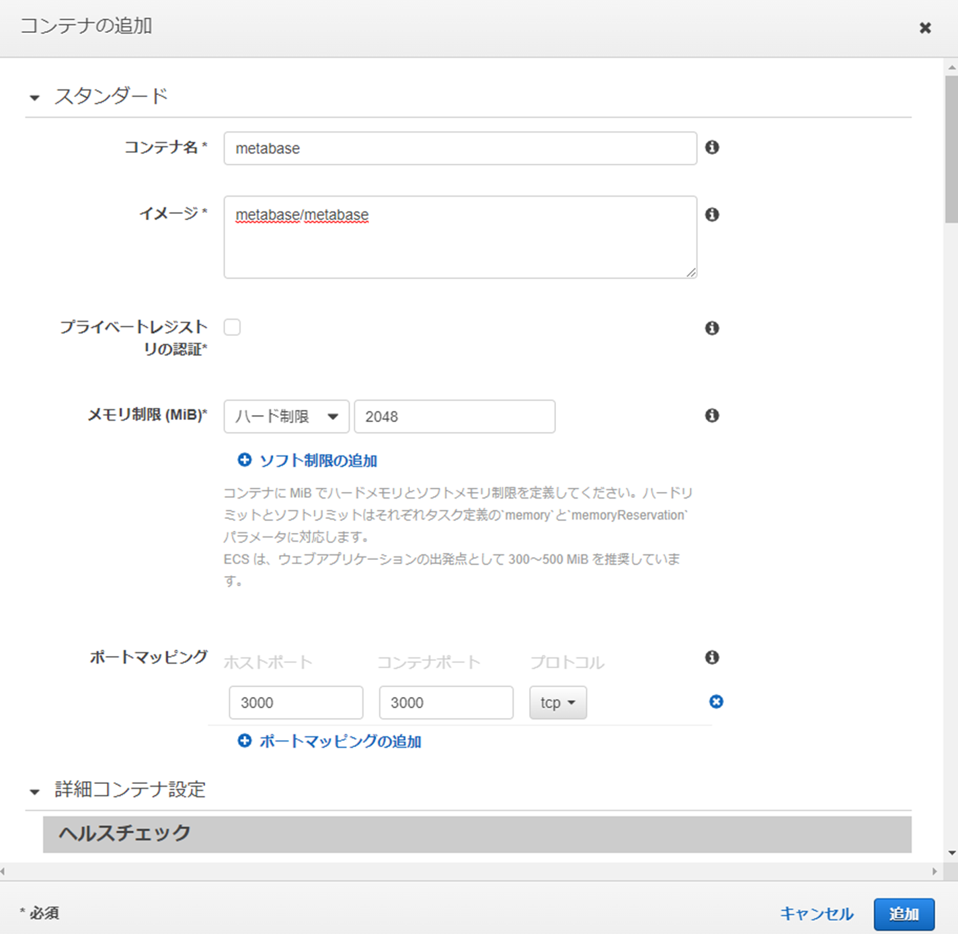Click the スタンダード heading text

[111, 96]
